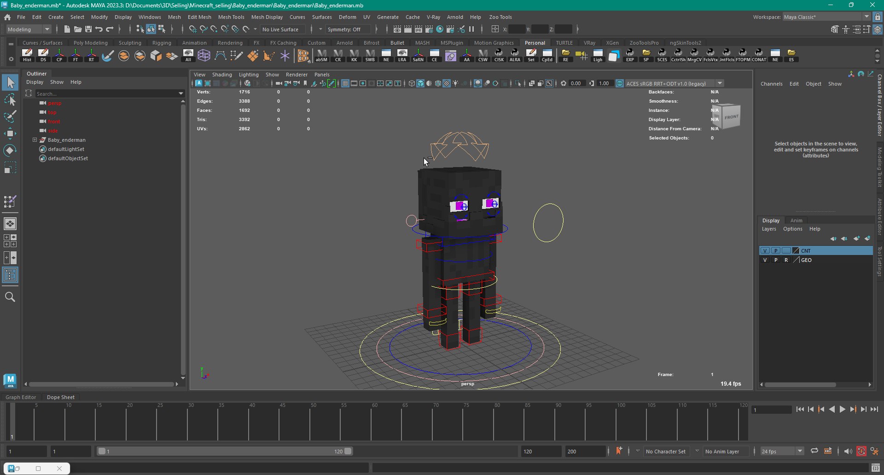This screenshot has height=475, width=884.
Task: Choose the Move tool in the toolbox
Action: coord(10,133)
